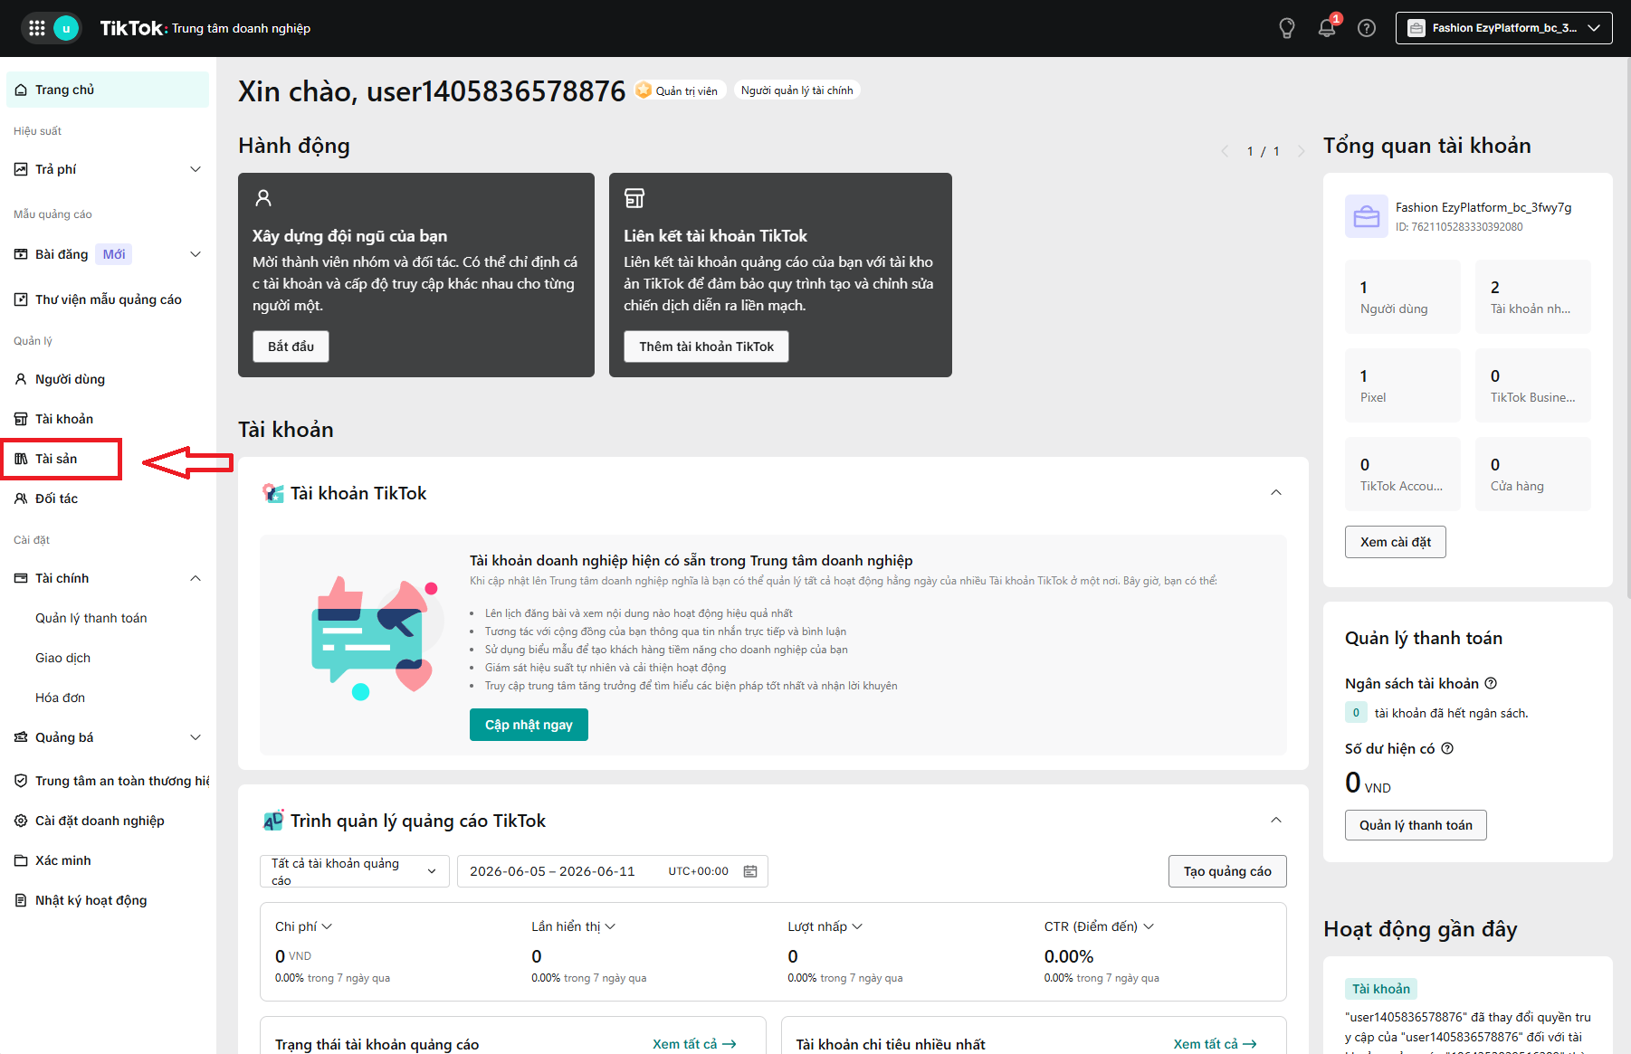
Task: Collapse the Tài chính menu chevron
Action: tap(196, 578)
